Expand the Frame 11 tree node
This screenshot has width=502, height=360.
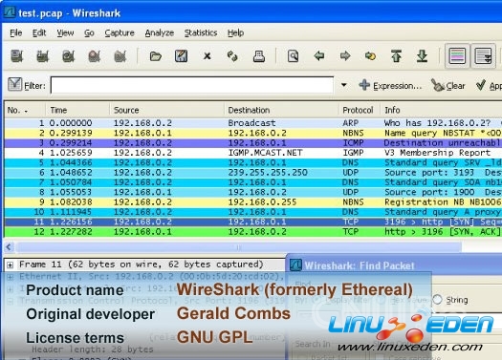[11, 265]
